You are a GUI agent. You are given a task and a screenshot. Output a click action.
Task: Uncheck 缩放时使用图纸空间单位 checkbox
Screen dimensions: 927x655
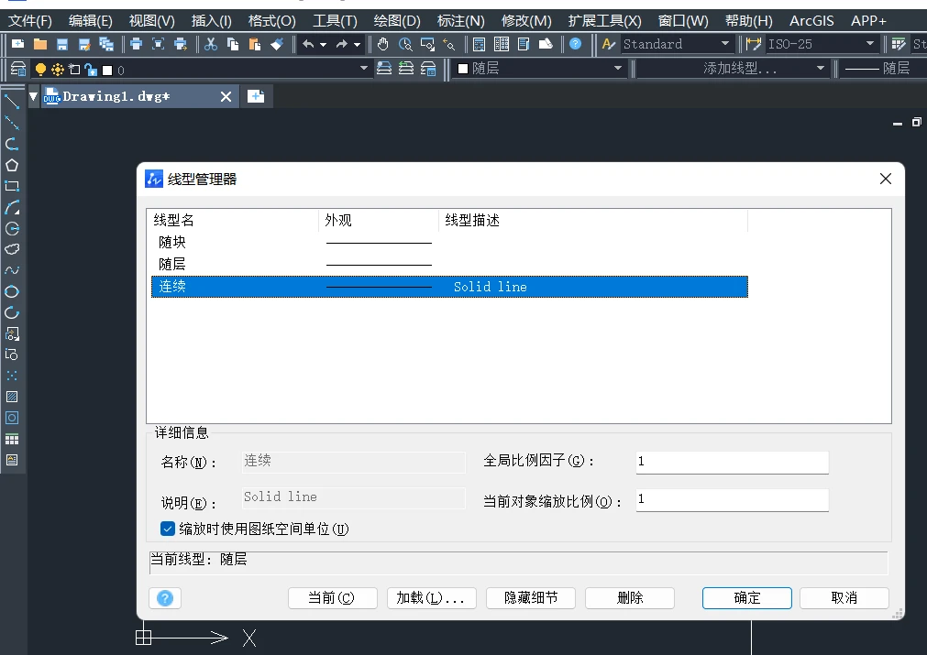168,529
